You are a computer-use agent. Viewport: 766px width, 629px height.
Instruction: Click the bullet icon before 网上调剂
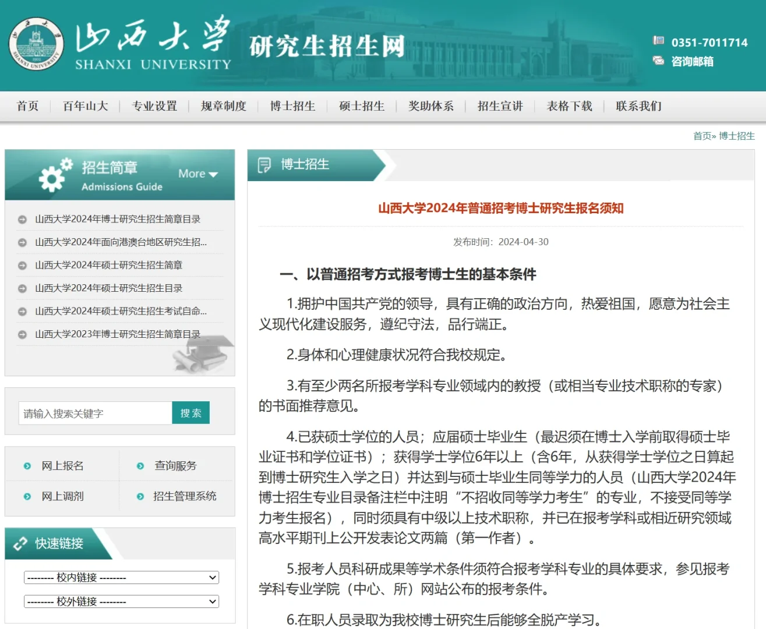click(x=27, y=497)
